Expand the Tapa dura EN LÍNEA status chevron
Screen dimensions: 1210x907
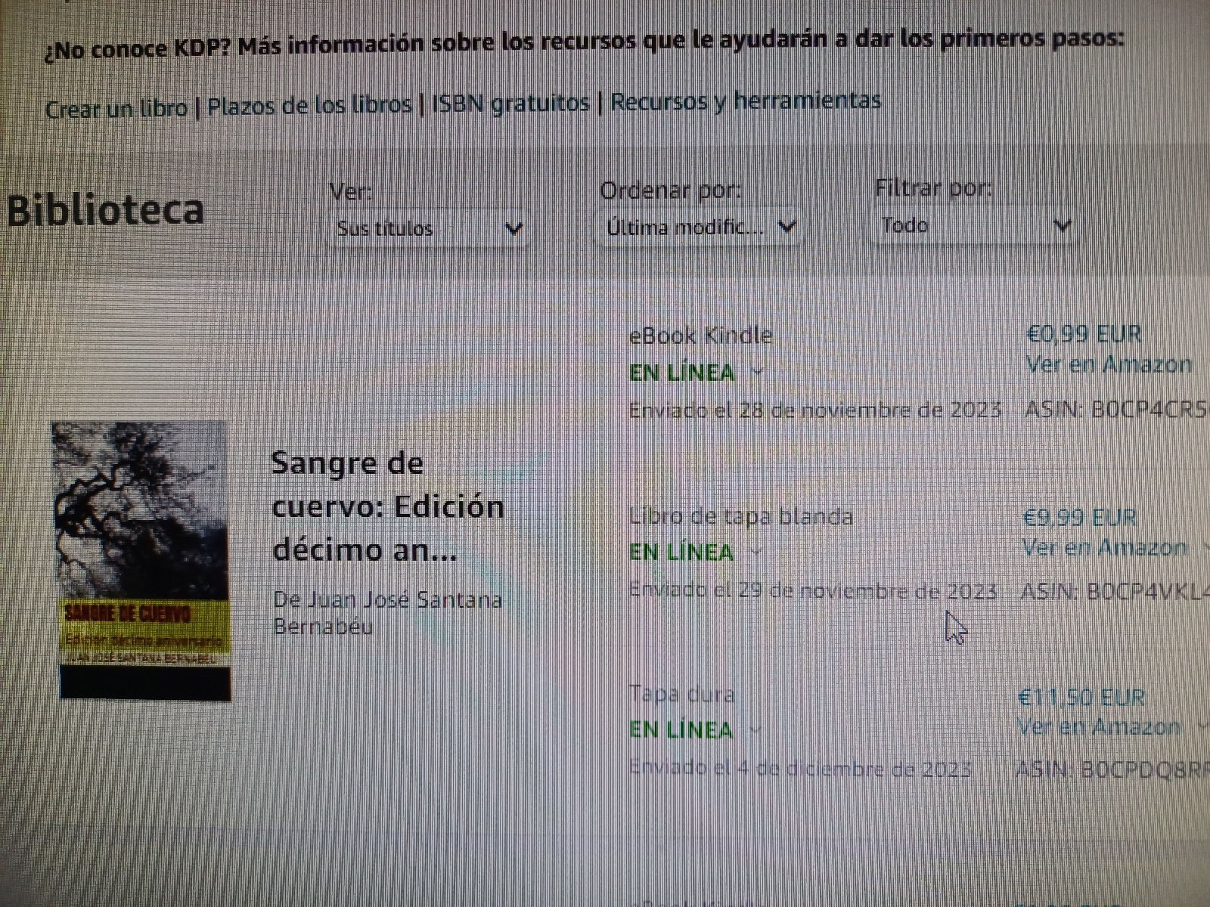click(x=755, y=730)
